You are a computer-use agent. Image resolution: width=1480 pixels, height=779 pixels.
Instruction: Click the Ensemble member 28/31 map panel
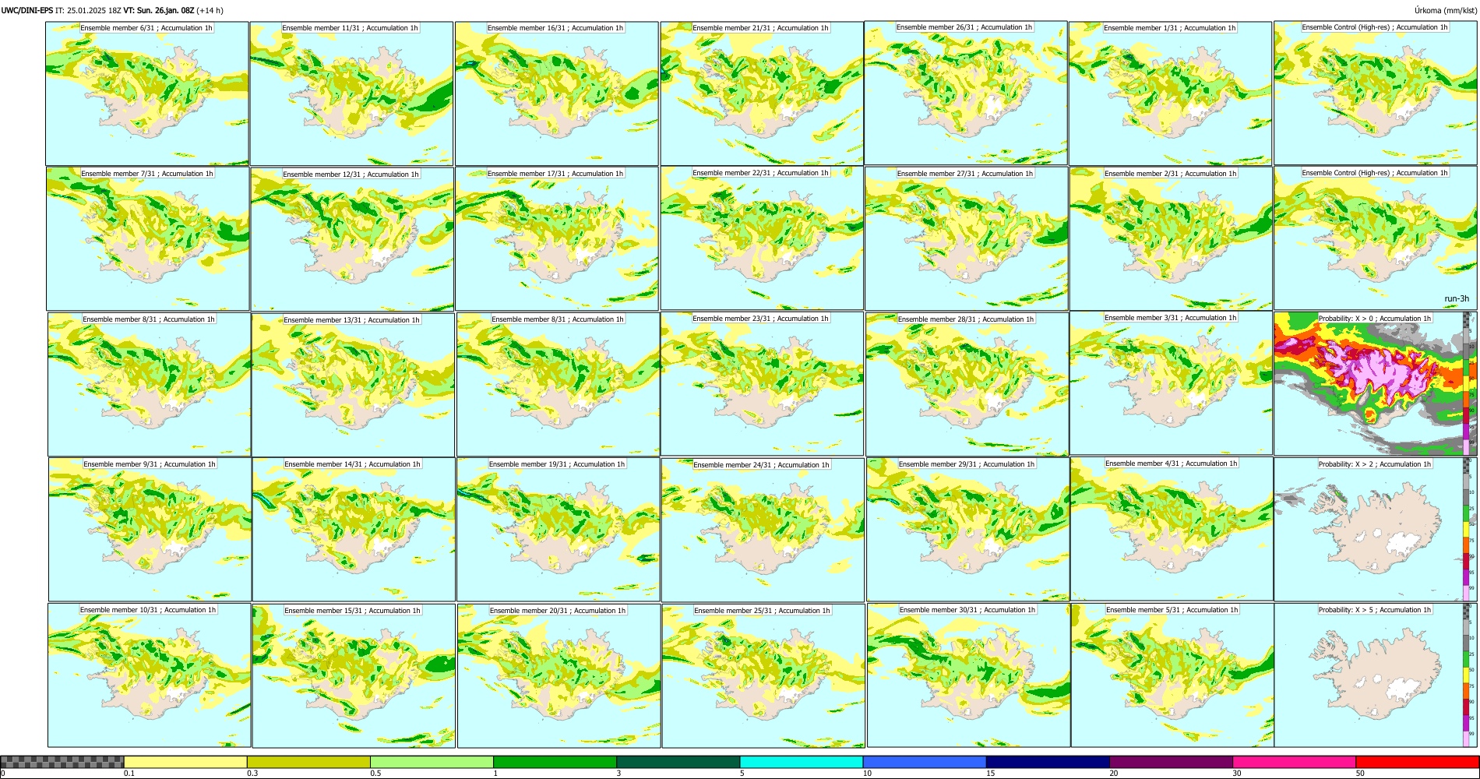click(967, 385)
